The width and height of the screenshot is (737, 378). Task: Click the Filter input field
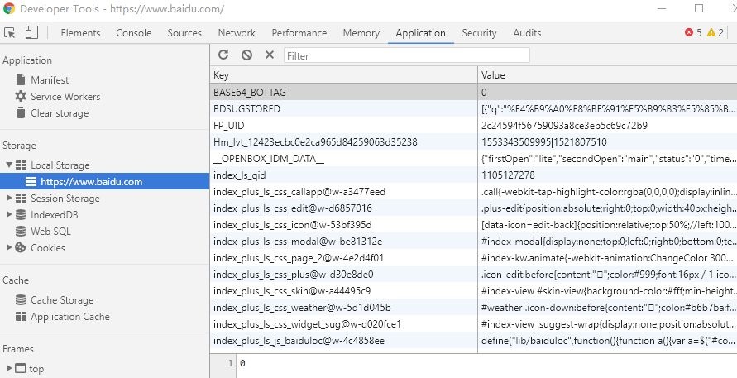tap(406, 55)
